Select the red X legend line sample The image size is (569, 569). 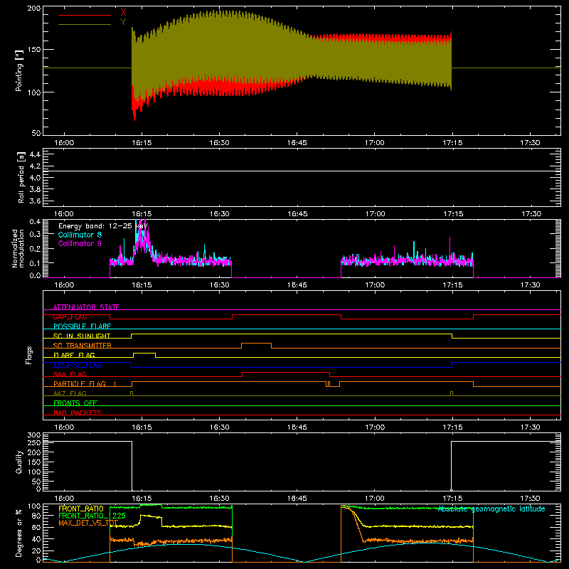tap(85, 15)
